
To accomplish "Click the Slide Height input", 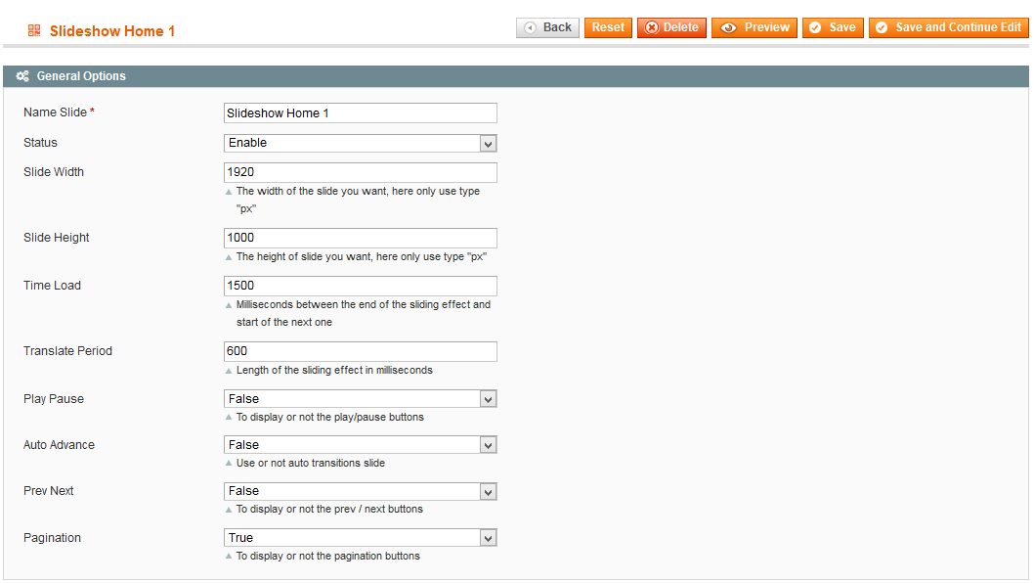I will pos(360,238).
